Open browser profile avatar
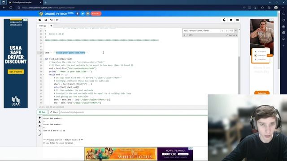This screenshot has width=287, height=161. click(276, 8)
